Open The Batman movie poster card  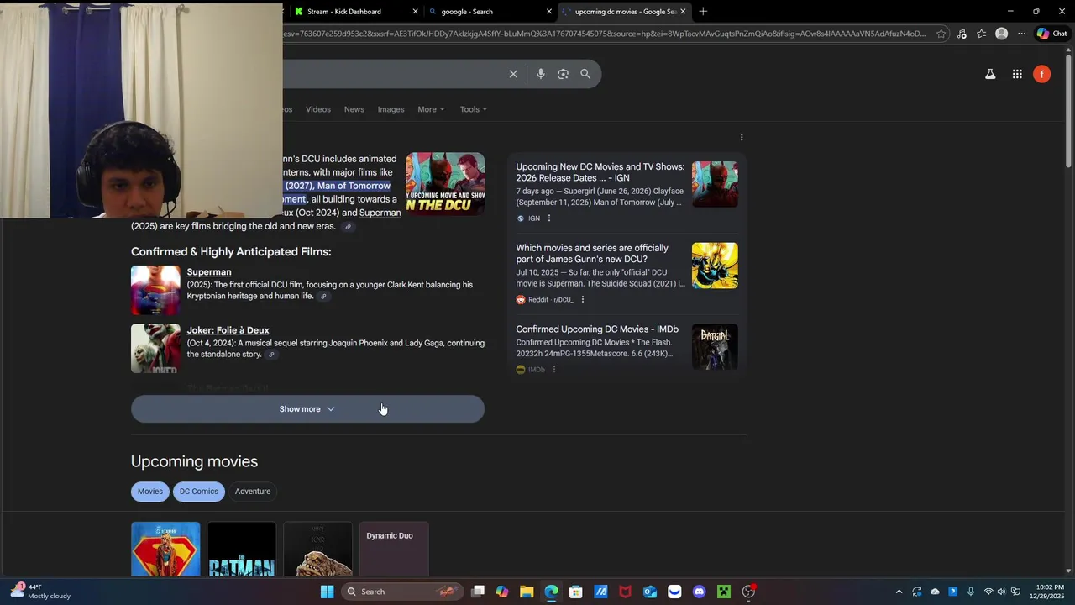242,550
